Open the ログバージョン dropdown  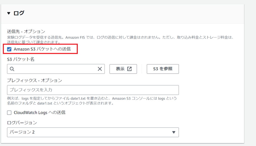(x=93, y=132)
